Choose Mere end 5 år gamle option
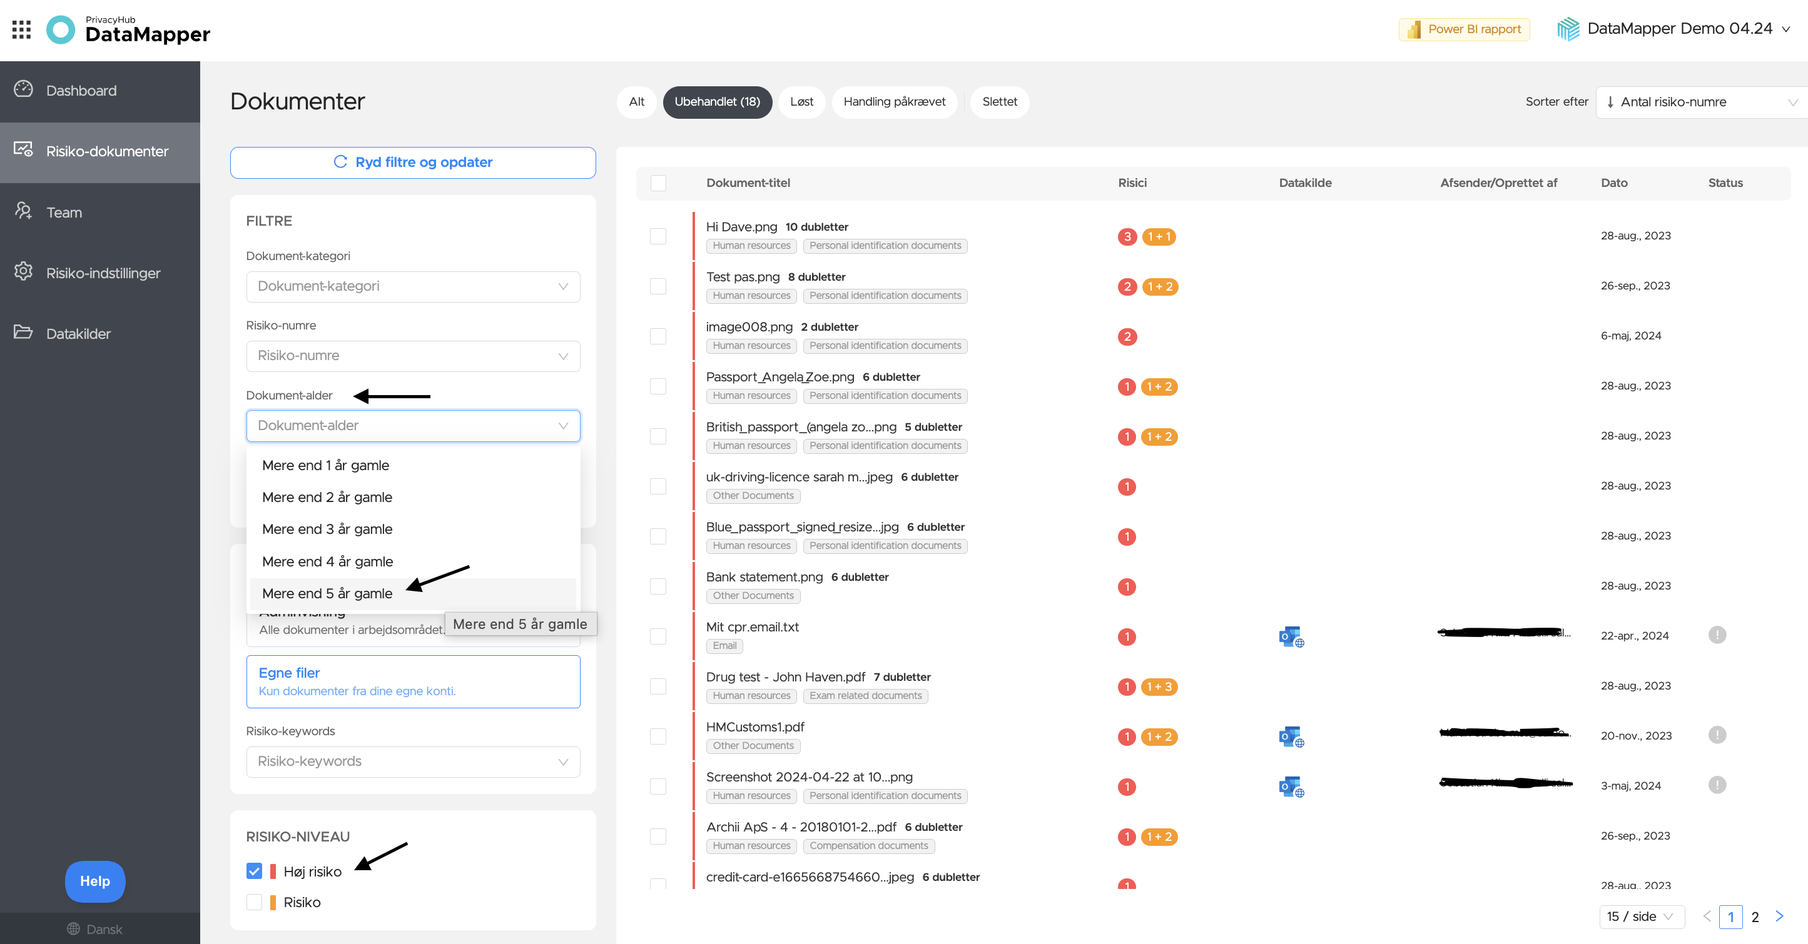Screen dimensions: 1808x944 coord(413,593)
